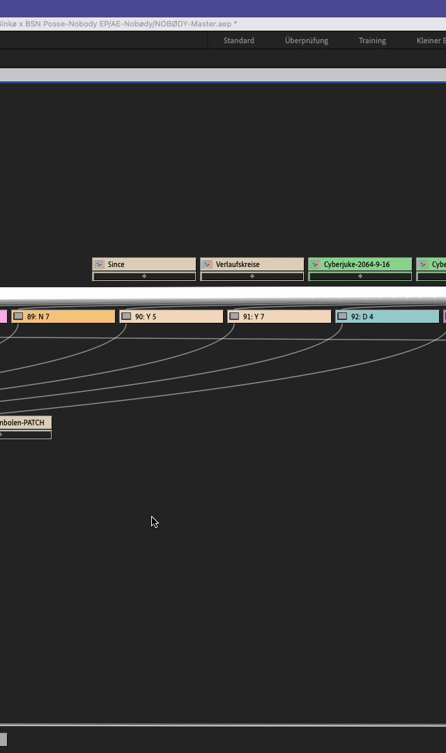This screenshot has width=446, height=753.
Task: Select layer node 90: Y 5
Action: pos(171,317)
